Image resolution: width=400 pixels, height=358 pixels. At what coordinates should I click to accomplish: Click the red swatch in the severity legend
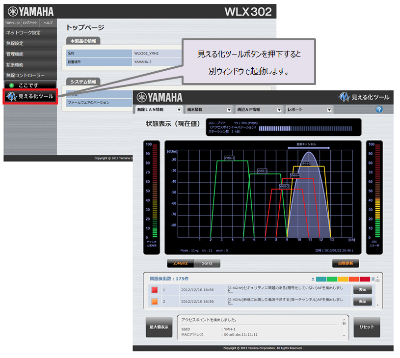click(366, 278)
